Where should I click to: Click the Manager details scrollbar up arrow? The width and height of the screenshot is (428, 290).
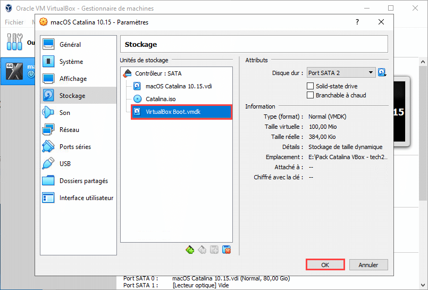423,62
